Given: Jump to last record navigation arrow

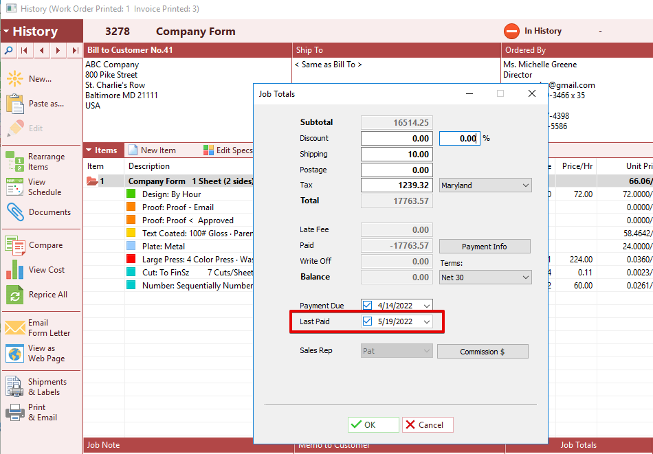Looking at the screenshot, I should (75, 50).
